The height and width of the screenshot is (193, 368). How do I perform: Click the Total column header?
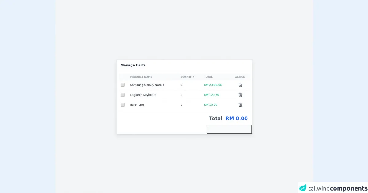pyautogui.click(x=208, y=77)
